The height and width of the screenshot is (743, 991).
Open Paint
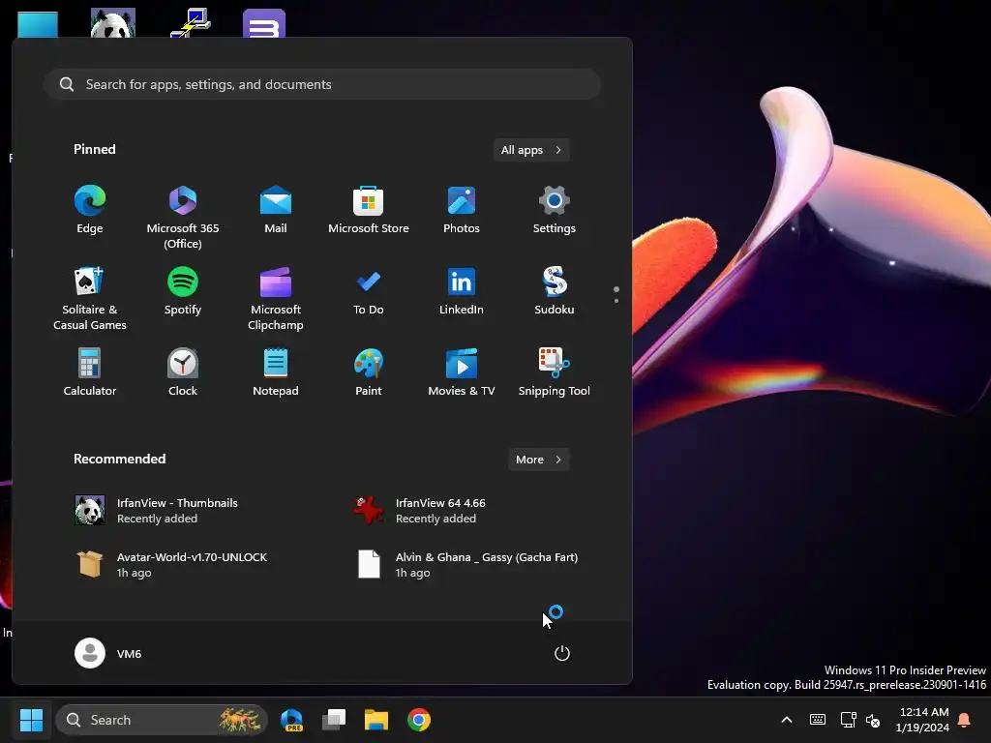tap(369, 372)
